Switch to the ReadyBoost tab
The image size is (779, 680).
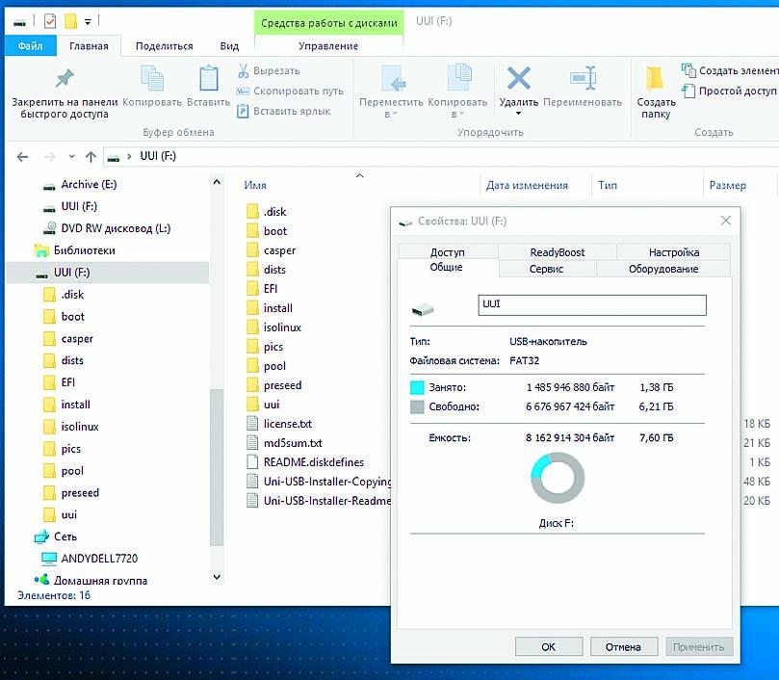pos(557,252)
